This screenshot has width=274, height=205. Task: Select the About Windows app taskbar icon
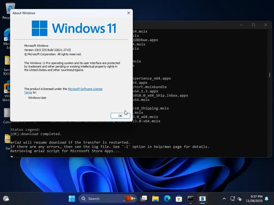pos(202,199)
